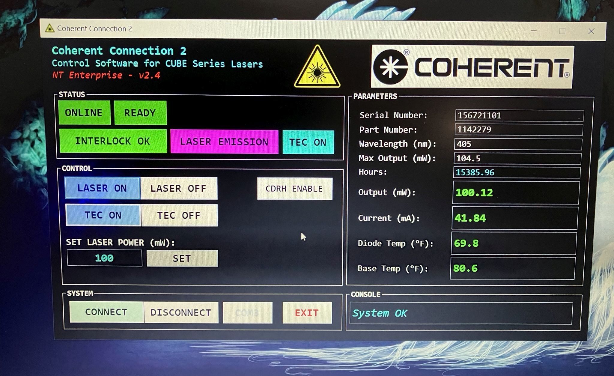The height and width of the screenshot is (376, 614).
Task: Click the Current reading 41.84
Action: point(515,218)
